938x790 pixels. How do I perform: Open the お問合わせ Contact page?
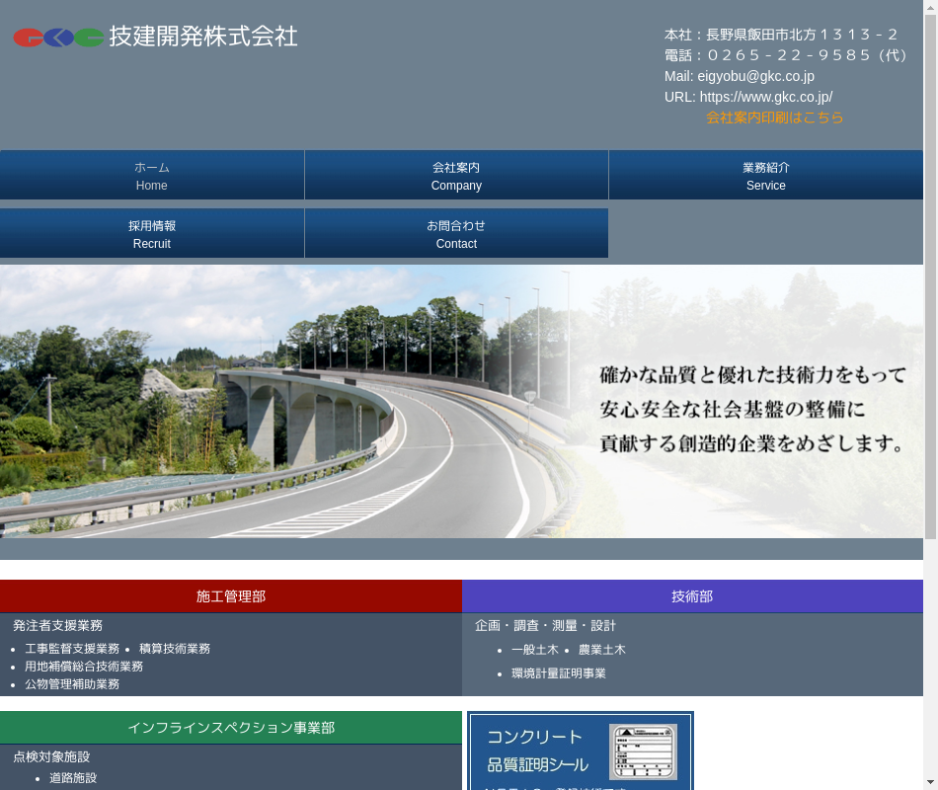(456, 234)
